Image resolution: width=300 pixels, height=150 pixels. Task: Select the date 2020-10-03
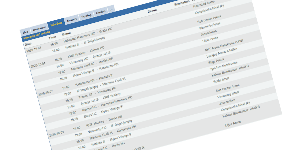coord(34,50)
